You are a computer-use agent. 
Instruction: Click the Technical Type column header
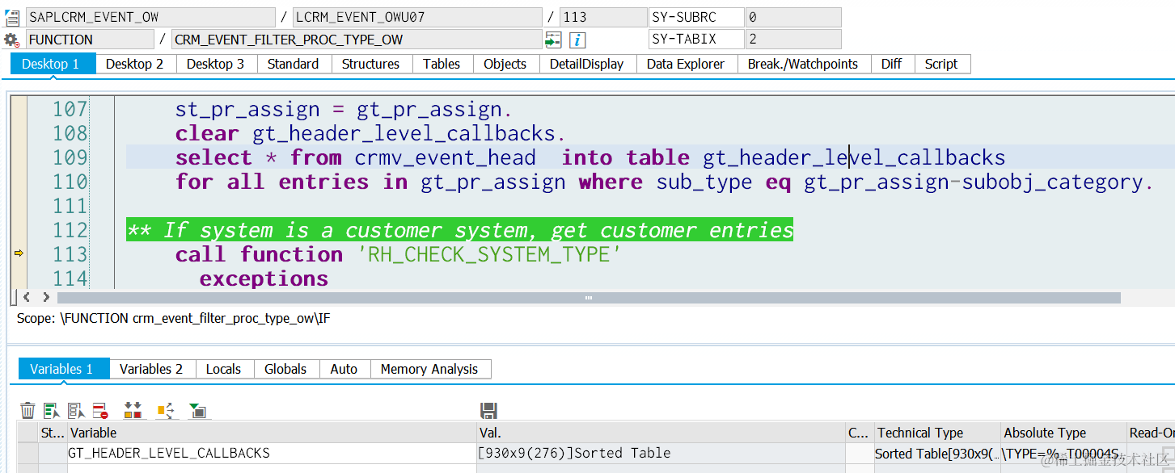coord(936,433)
